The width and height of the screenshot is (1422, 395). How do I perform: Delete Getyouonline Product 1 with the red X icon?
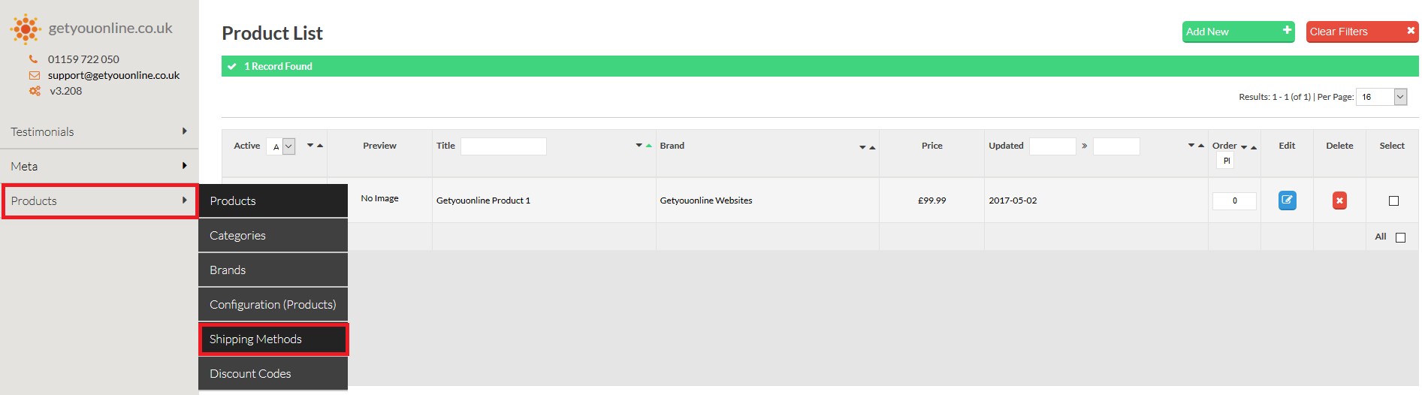click(1339, 201)
